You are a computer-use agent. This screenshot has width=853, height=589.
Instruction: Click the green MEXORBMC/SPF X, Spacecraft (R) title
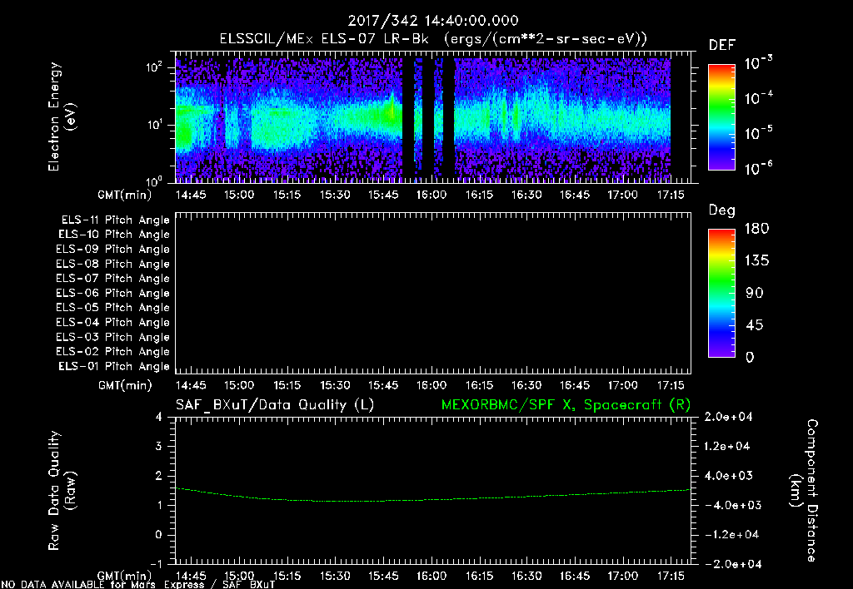tap(566, 405)
